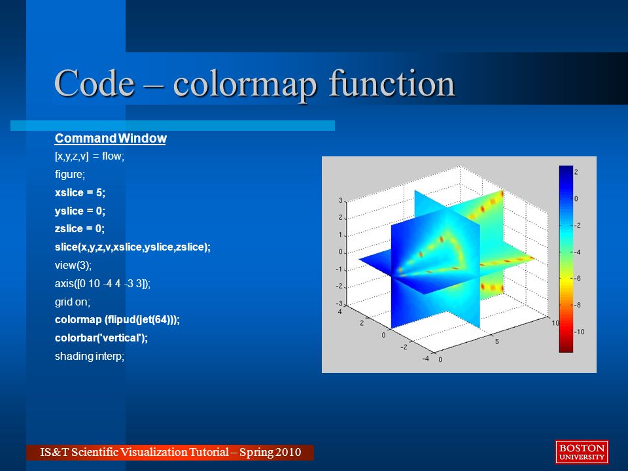Click the 'yslice = 0;' line
The height and width of the screenshot is (471, 628).
point(80,211)
